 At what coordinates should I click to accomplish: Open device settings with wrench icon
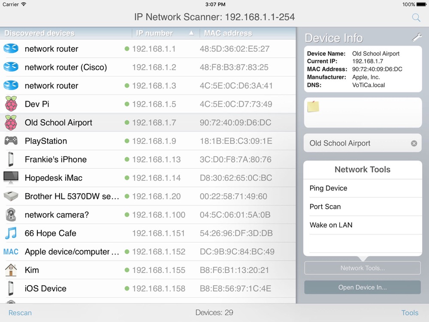coord(417,38)
